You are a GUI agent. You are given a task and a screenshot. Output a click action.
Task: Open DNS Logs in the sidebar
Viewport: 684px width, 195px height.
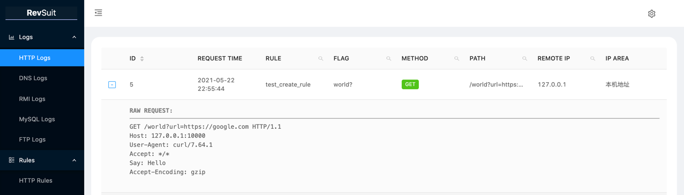[42, 78]
